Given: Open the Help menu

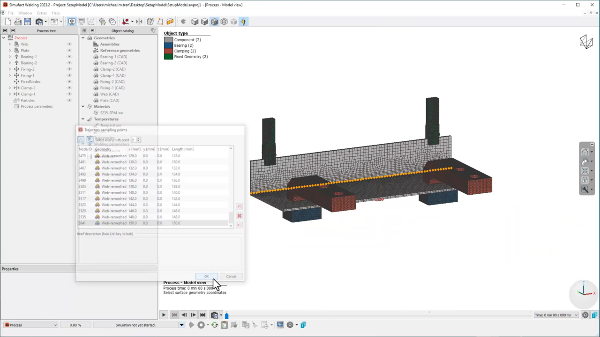Looking at the screenshot, I should coord(56,13).
